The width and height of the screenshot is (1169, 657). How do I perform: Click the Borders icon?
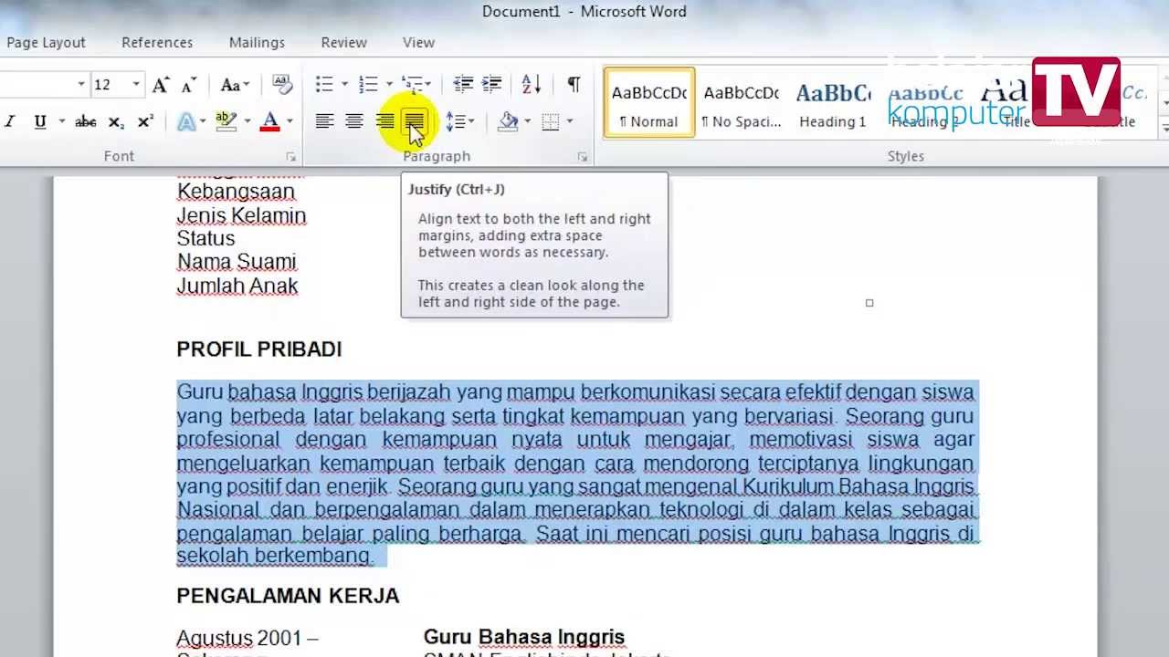pos(551,121)
